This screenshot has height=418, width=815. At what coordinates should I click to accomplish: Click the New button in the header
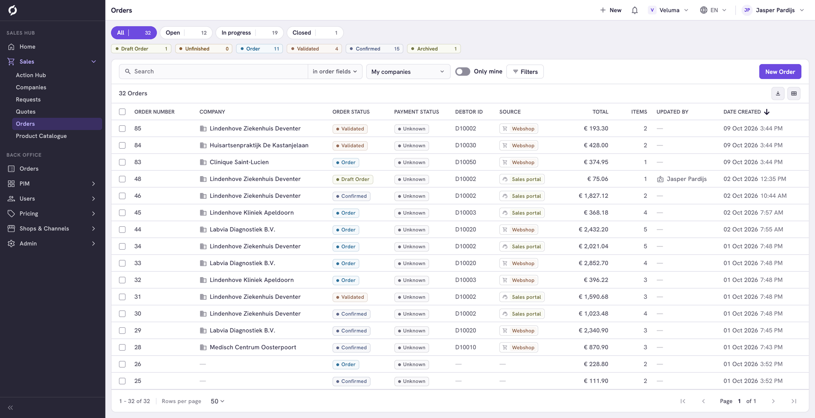coord(611,10)
